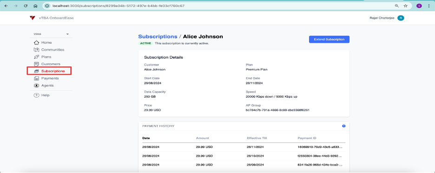This screenshot has height=173, width=435.
Task: Open Agents in the sidebar
Action: pos(47,86)
